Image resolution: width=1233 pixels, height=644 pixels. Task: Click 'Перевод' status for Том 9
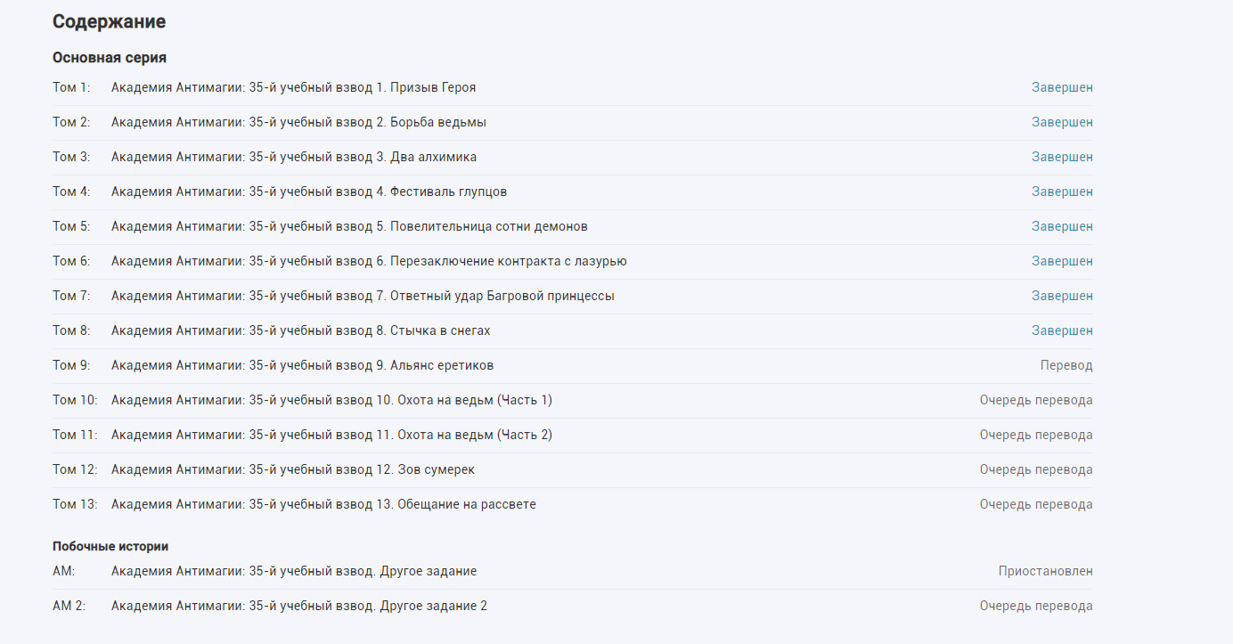pyautogui.click(x=1066, y=365)
